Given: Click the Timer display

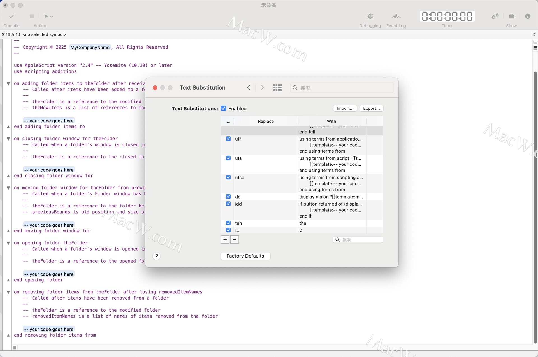Looking at the screenshot, I should pyautogui.click(x=447, y=16).
